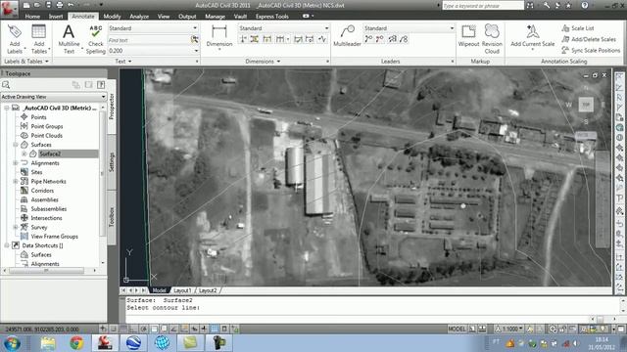627x352 pixels.
Task: Toggle MODEL space button in status bar
Action: [457, 329]
